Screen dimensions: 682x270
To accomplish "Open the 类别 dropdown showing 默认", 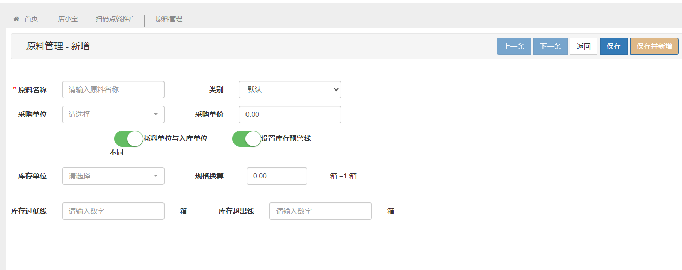I will 290,89.
